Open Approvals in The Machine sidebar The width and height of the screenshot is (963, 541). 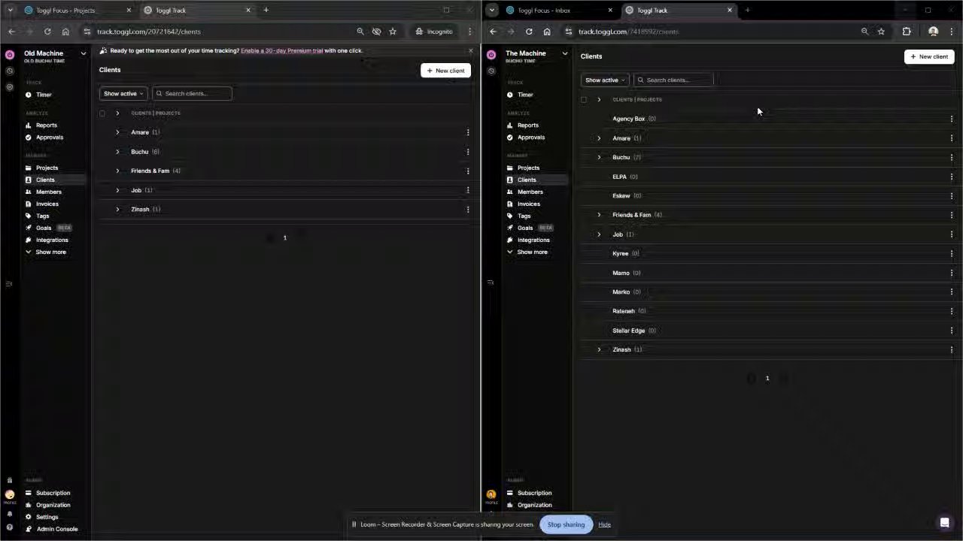[x=530, y=138]
